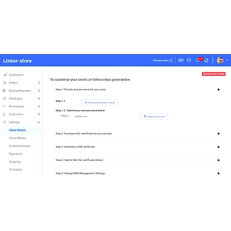Open the Payments settings item
This screenshot has height=231, width=231.
tap(16, 154)
